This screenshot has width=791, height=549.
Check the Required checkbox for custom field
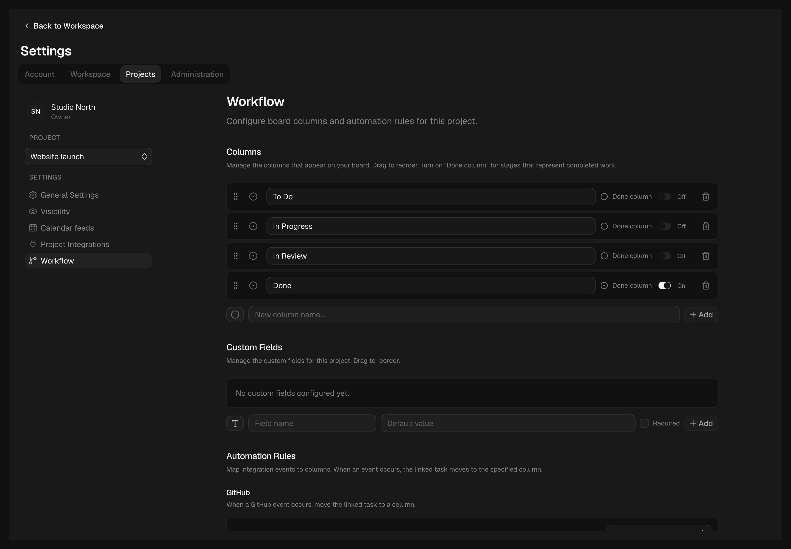[644, 423]
